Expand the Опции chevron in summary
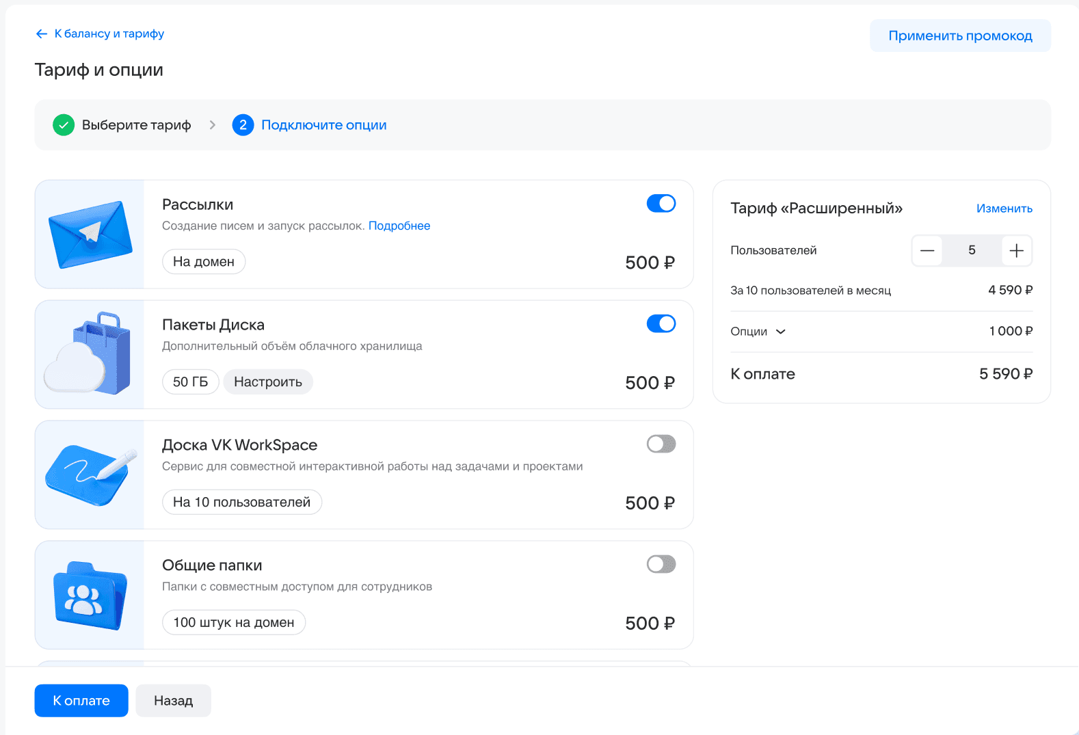 click(x=781, y=332)
